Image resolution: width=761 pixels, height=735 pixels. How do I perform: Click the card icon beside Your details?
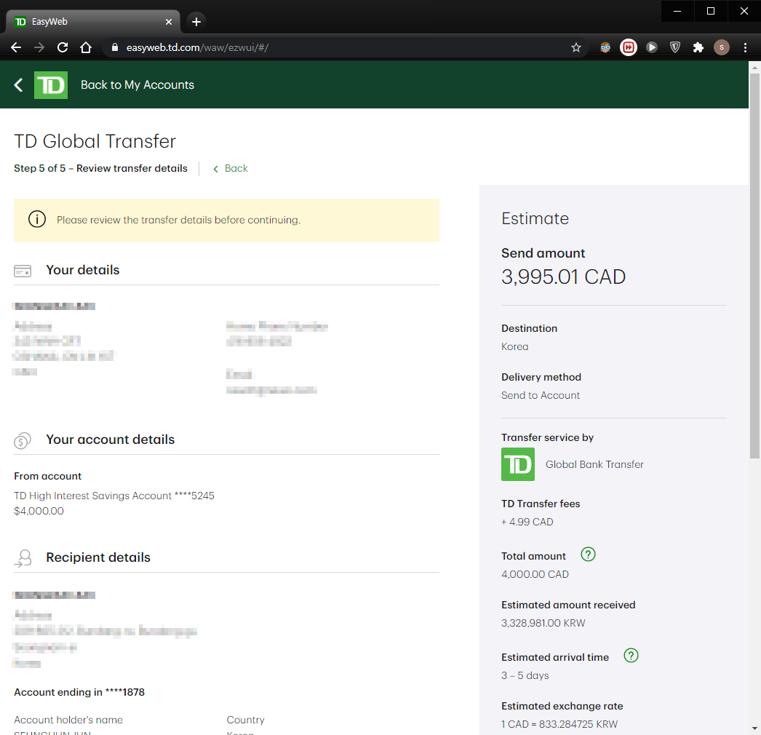(23, 271)
